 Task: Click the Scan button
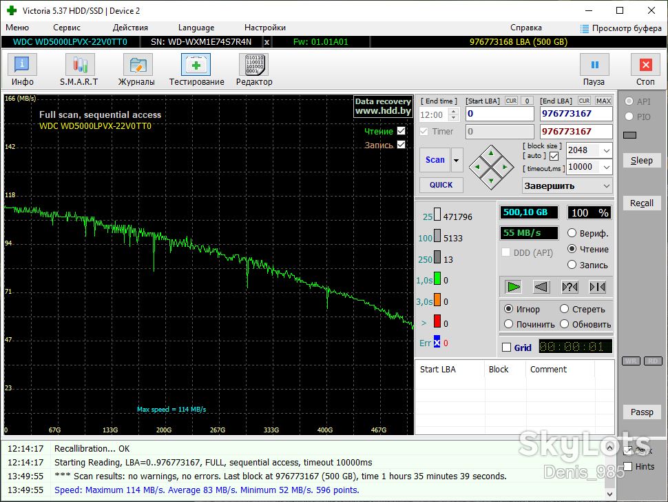pos(435,160)
